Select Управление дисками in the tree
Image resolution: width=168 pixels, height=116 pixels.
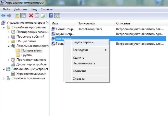pos(31,73)
